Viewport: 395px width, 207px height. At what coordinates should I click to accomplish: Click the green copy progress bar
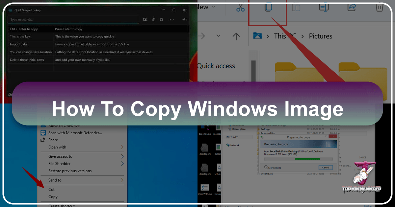(x=308, y=159)
